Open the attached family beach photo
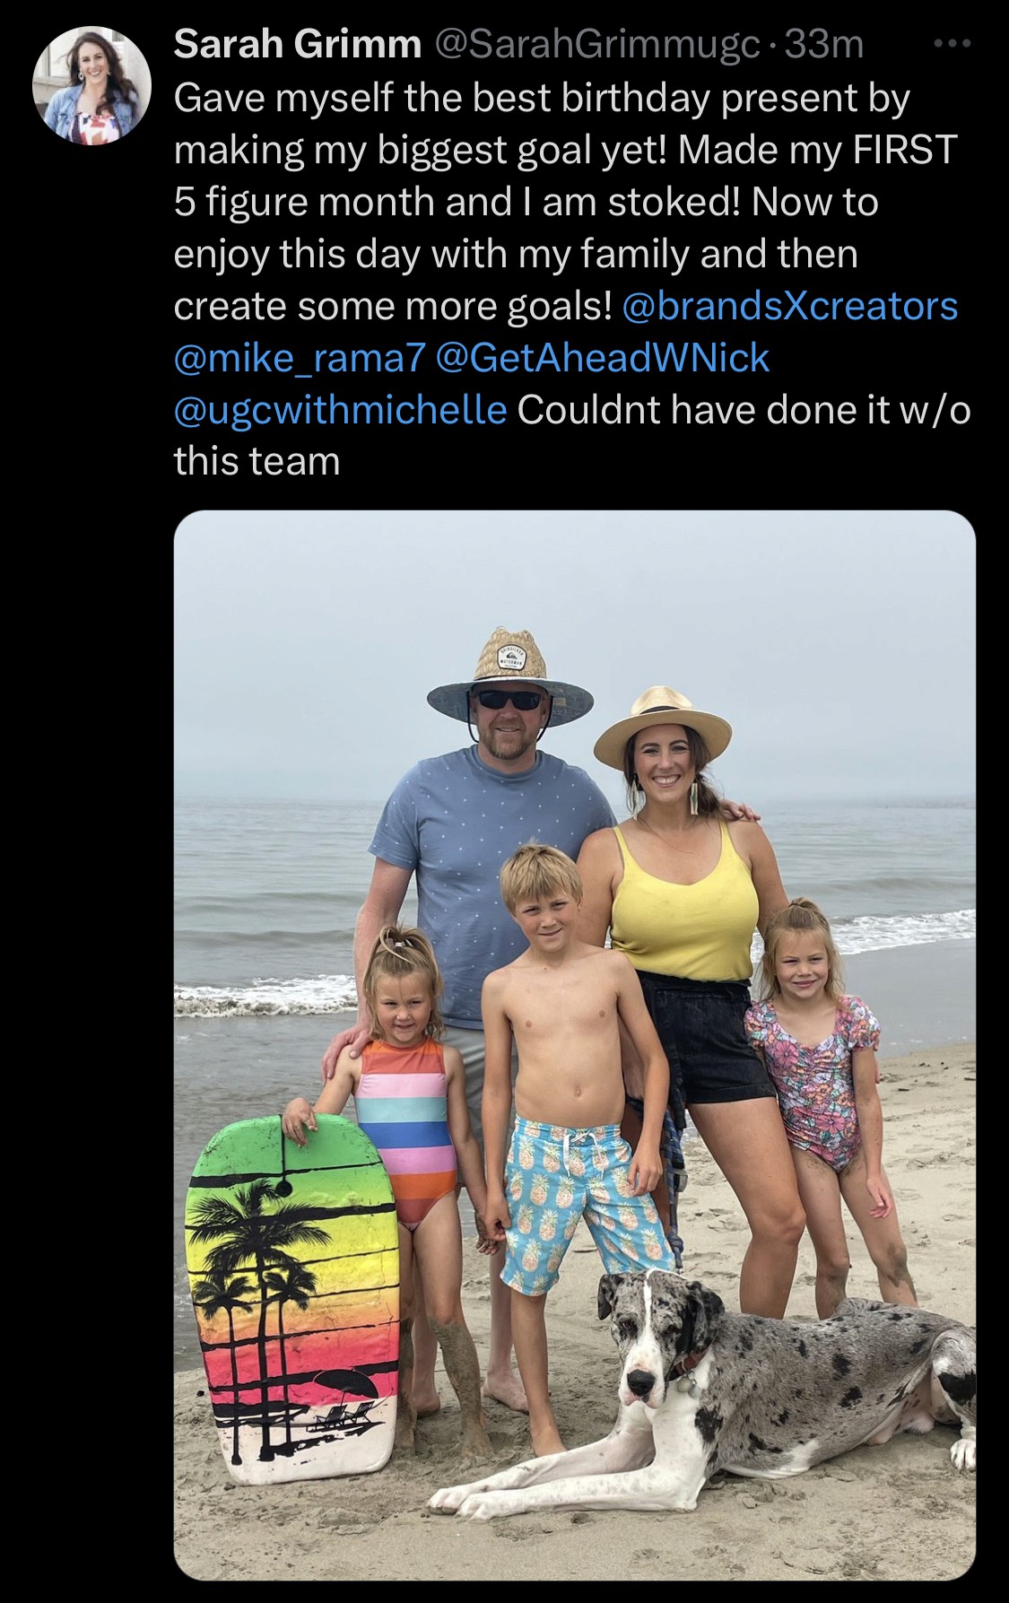Image resolution: width=1009 pixels, height=1603 pixels. 574,1045
